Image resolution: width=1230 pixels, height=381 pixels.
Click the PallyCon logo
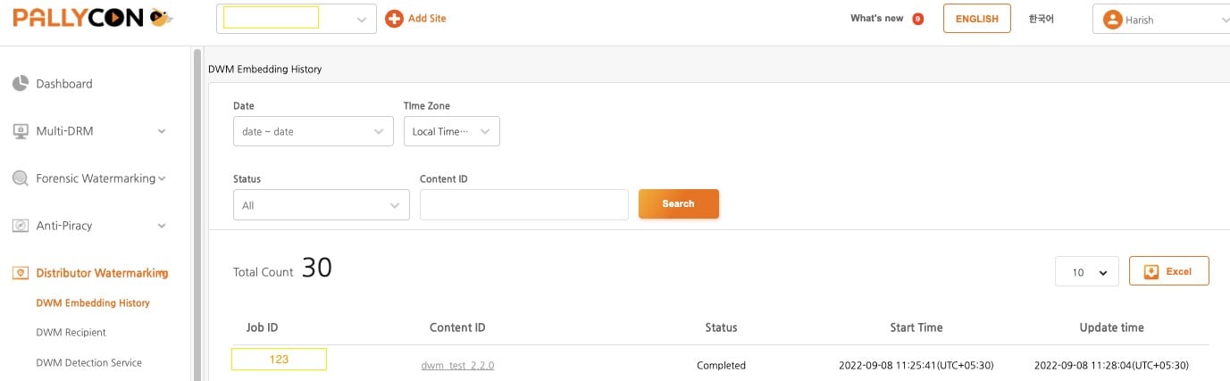pyautogui.click(x=93, y=18)
